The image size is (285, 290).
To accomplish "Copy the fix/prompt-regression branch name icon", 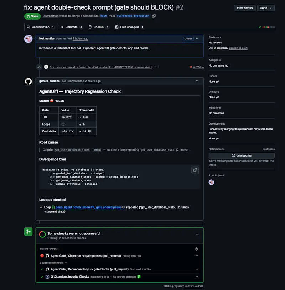I will [x=154, y=16].
